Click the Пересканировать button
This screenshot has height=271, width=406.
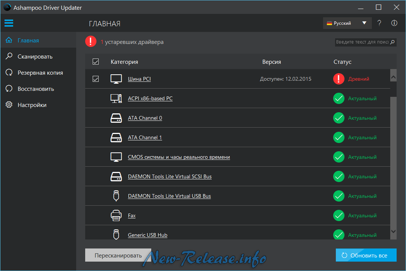pyautogui.click(x=118, y=255)
